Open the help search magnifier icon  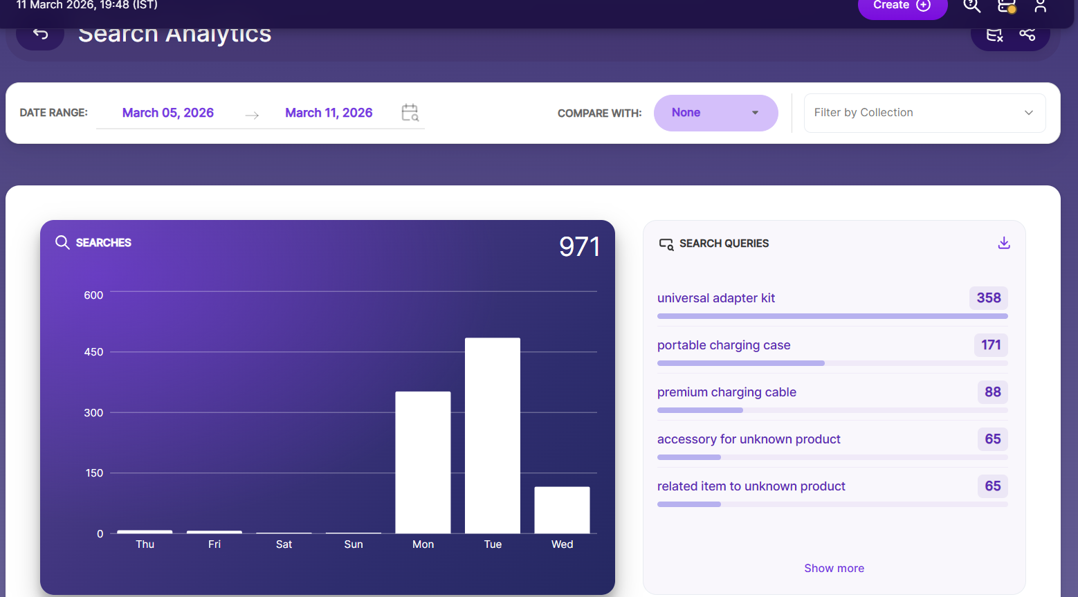click(971, 6)
